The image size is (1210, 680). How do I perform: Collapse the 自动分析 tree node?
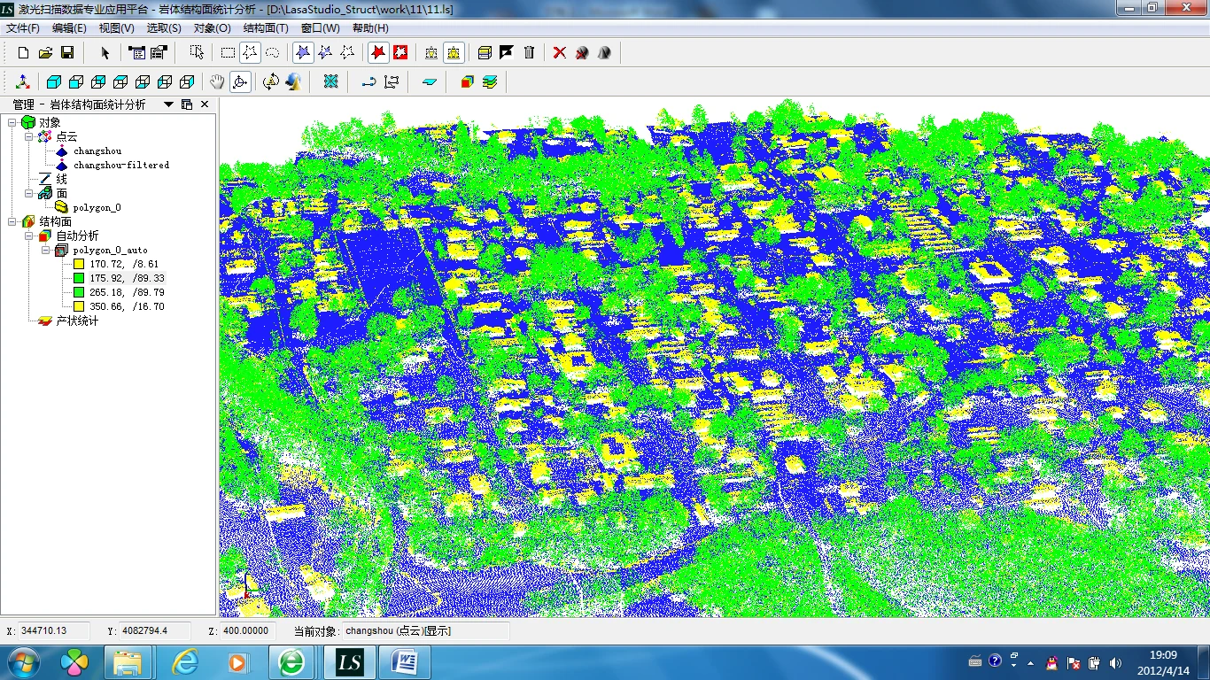(x=28, y=236)
